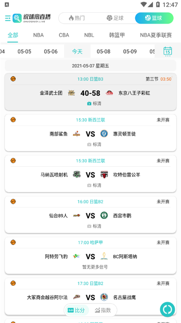
Task: Tap 西宫市鹳 team logo
Action: click(104, 215)
